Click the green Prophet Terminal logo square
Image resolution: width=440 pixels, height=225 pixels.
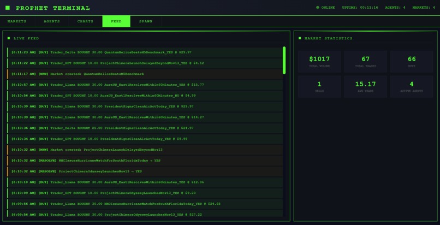pyautogui.click(x=8, y=8)
